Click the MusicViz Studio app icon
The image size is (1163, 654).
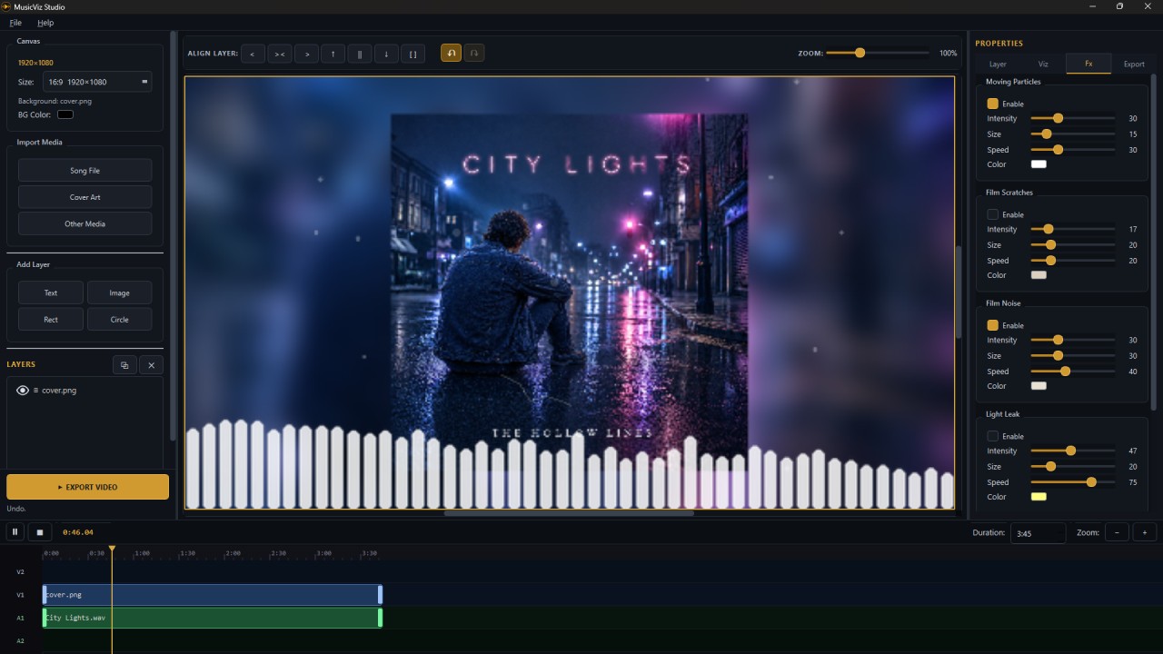pos(6,6)
